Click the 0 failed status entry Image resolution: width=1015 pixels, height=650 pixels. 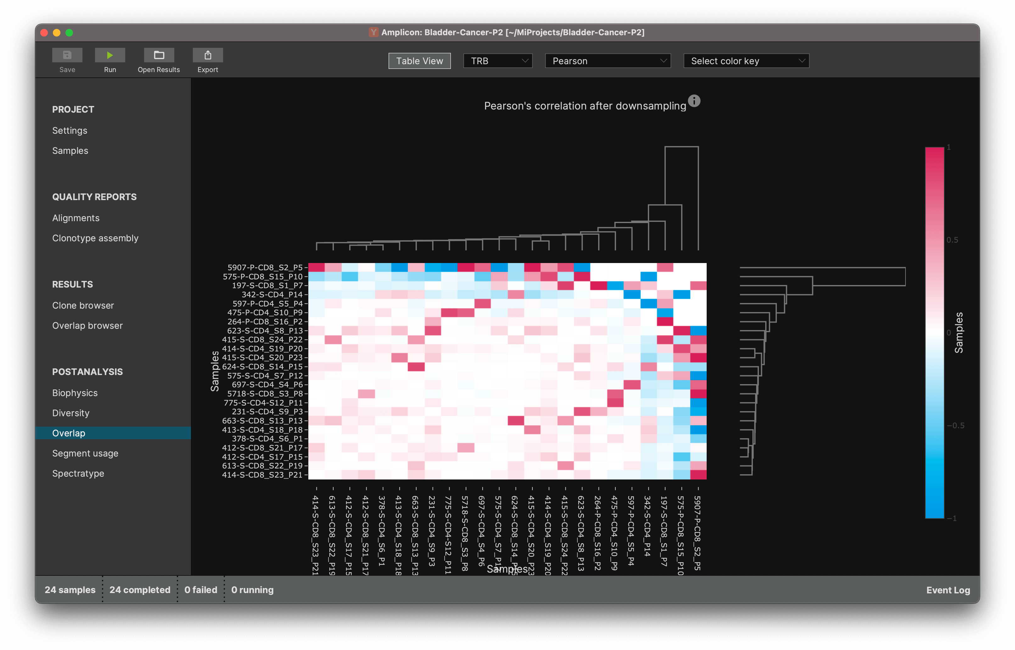(x=200, y=590)
